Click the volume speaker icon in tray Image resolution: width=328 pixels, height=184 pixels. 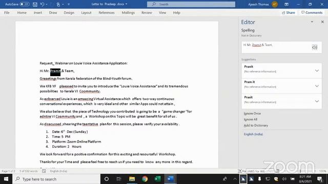pos(284,179)
